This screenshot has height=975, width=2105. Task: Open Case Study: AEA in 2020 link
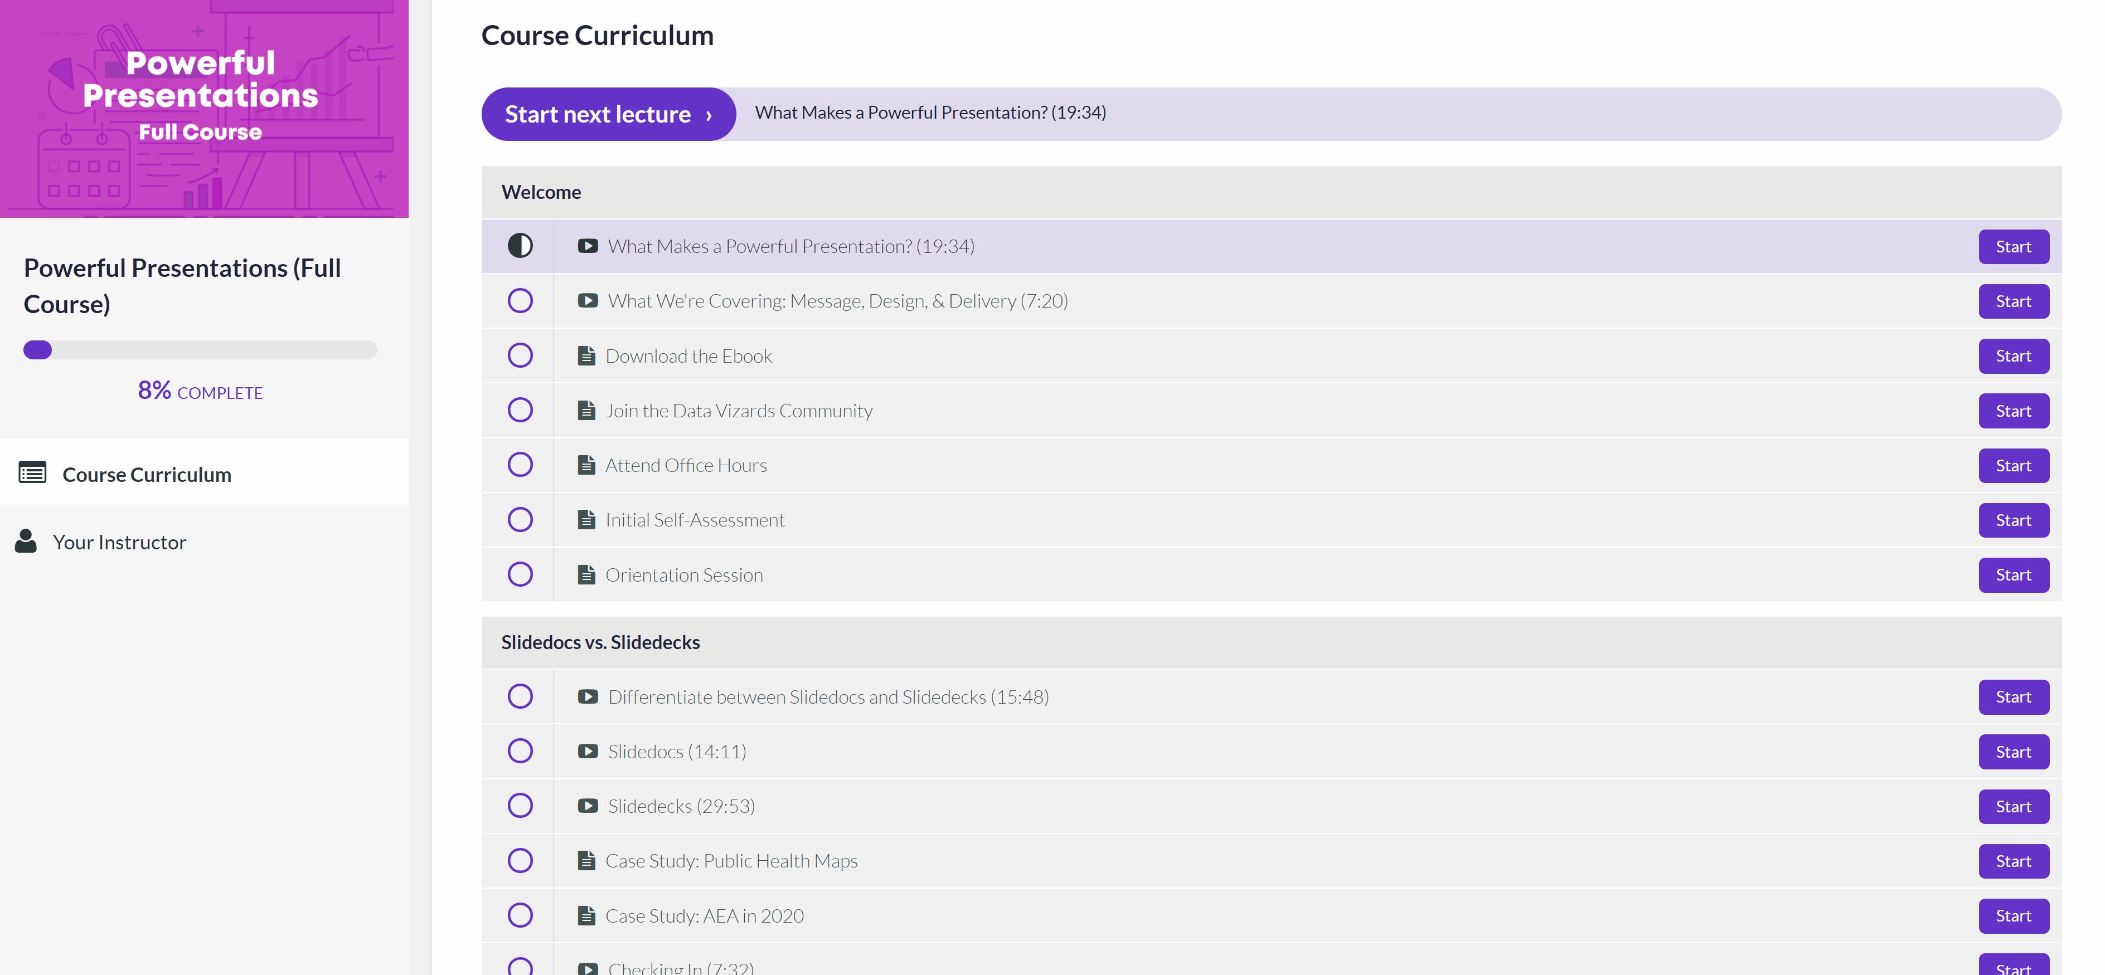[x=705, y=915]
